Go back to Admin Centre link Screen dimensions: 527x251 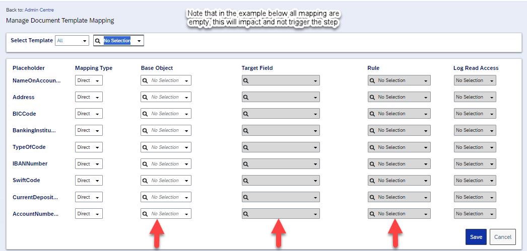(x=39, y=10)
